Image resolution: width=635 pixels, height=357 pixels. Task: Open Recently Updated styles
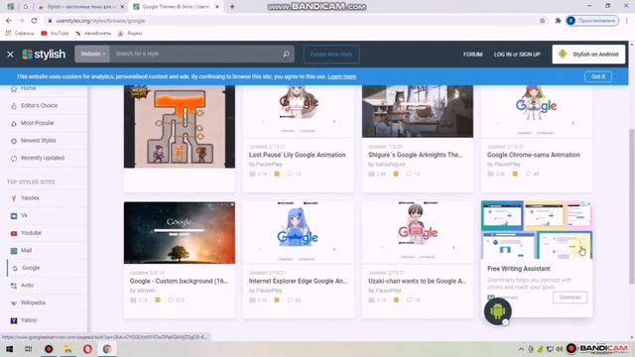pos(42,158)
